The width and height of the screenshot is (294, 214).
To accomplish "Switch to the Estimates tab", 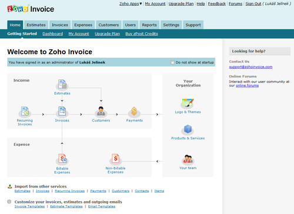I will click(36, 25).
